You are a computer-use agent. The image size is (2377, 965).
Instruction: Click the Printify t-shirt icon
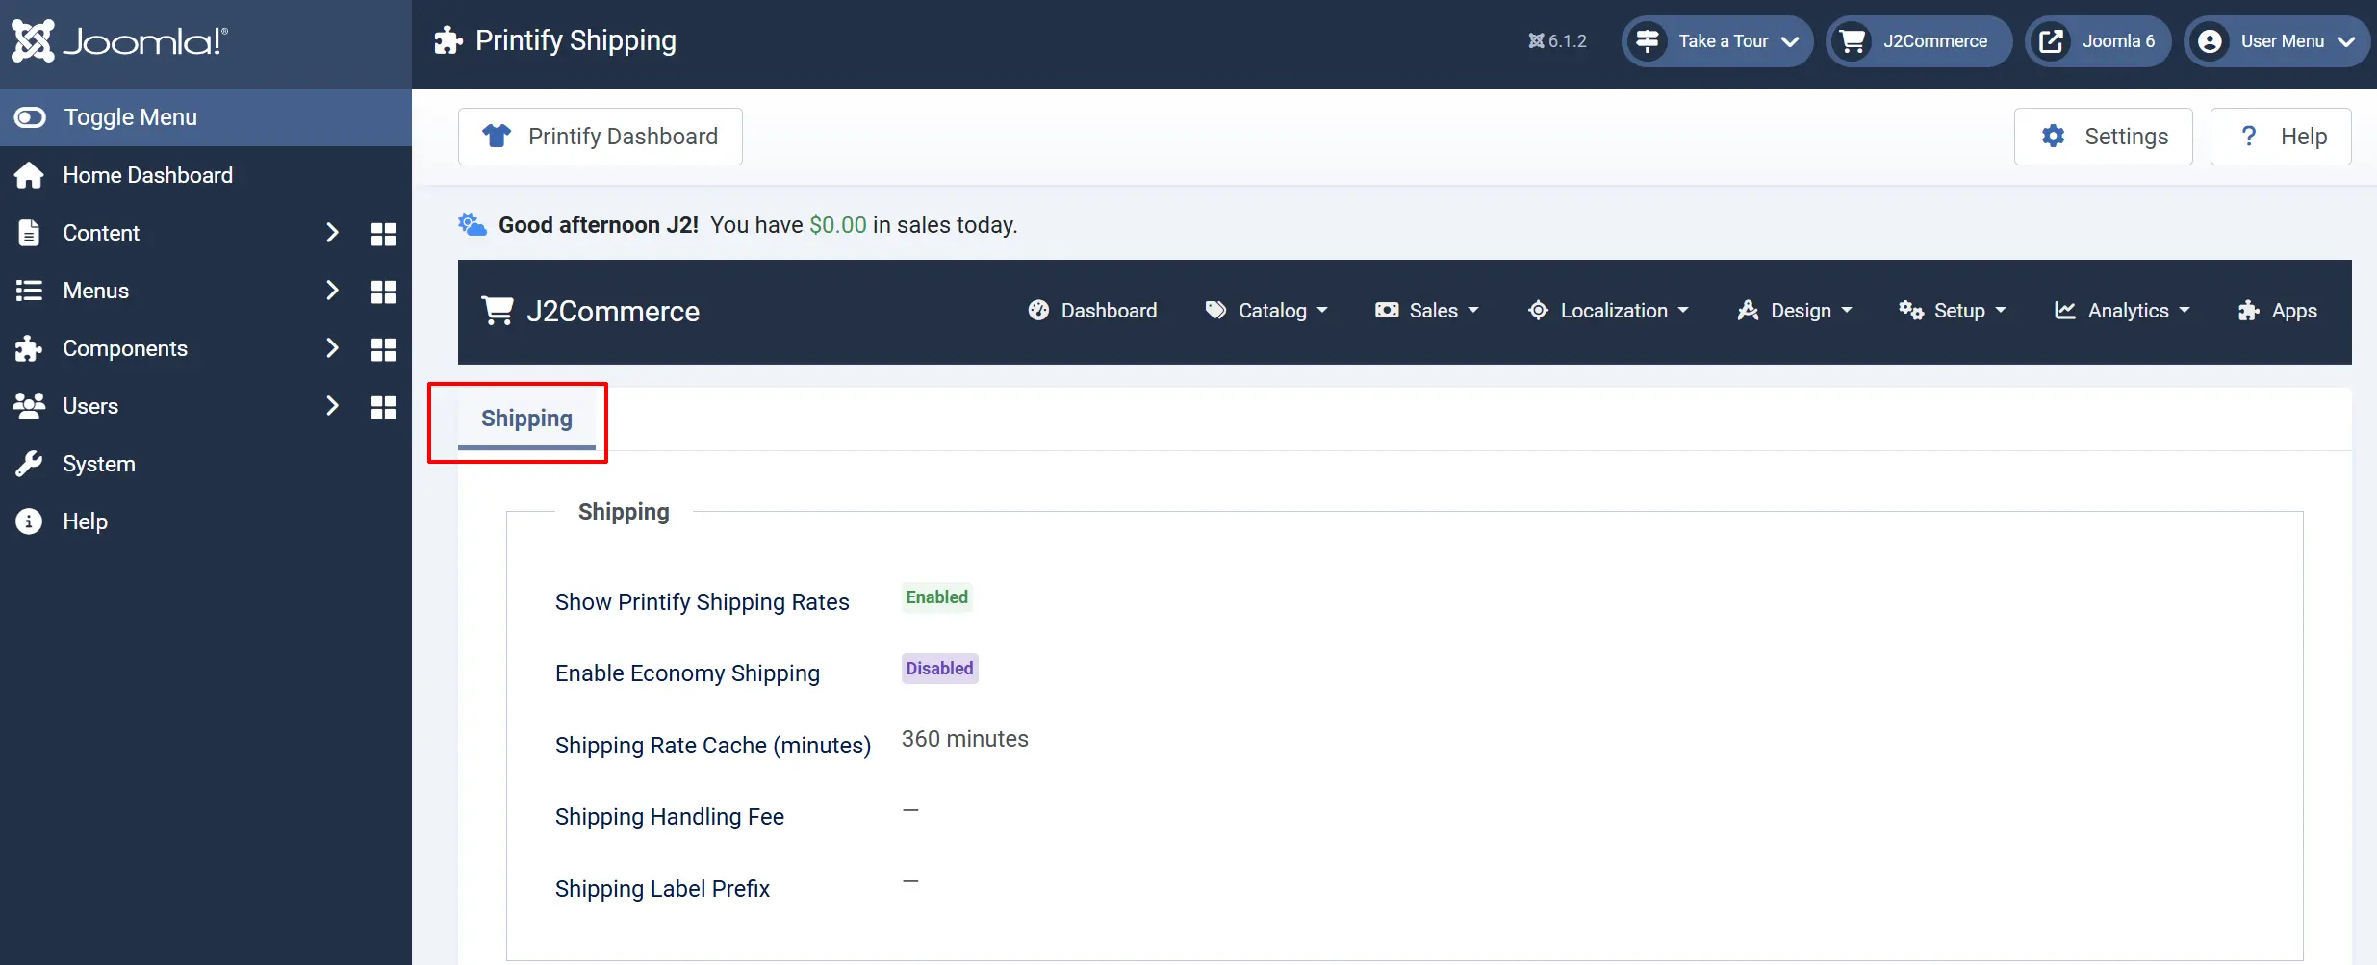497,136
